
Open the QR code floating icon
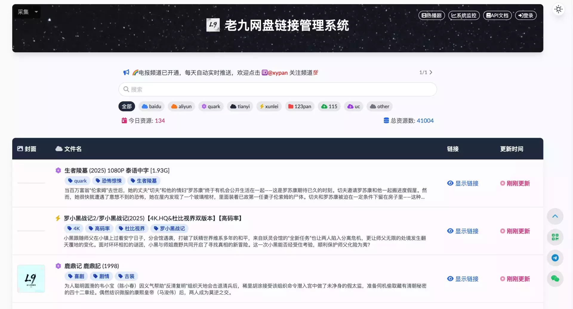[x=555, y=237]
